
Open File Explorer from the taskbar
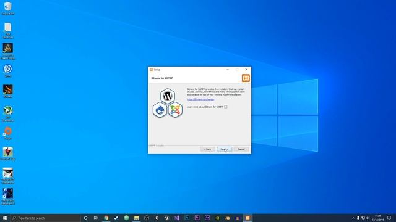pos(136,218)
